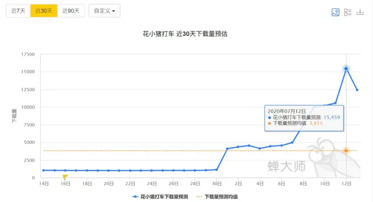The width and height of the screenshot is (373, 202).
Task: Click y-axis label 12500
Action: (x=28, y=90)
